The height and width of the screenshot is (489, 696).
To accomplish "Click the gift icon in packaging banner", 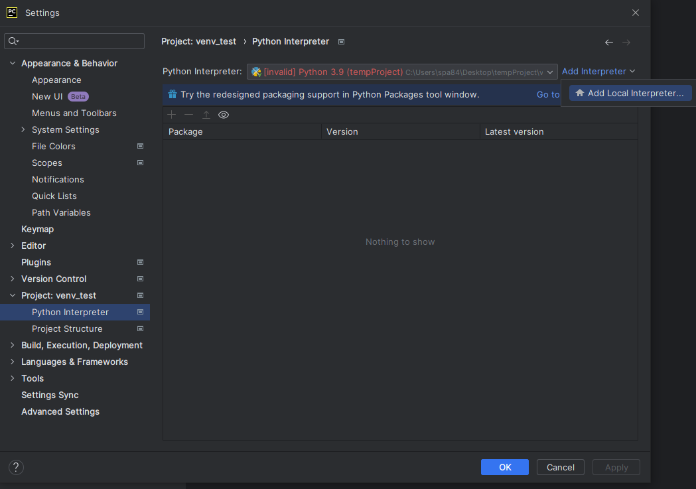I will pos(173,94).
